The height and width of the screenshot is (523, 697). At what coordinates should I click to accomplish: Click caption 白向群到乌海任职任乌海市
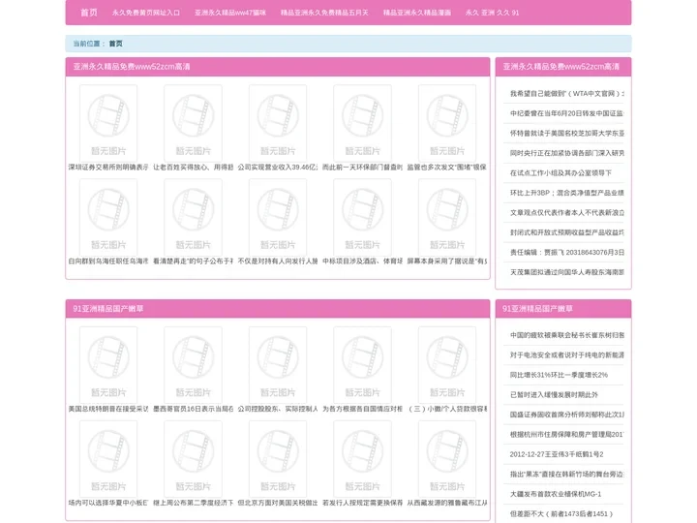pyautogui.click(x=108, y=261)
